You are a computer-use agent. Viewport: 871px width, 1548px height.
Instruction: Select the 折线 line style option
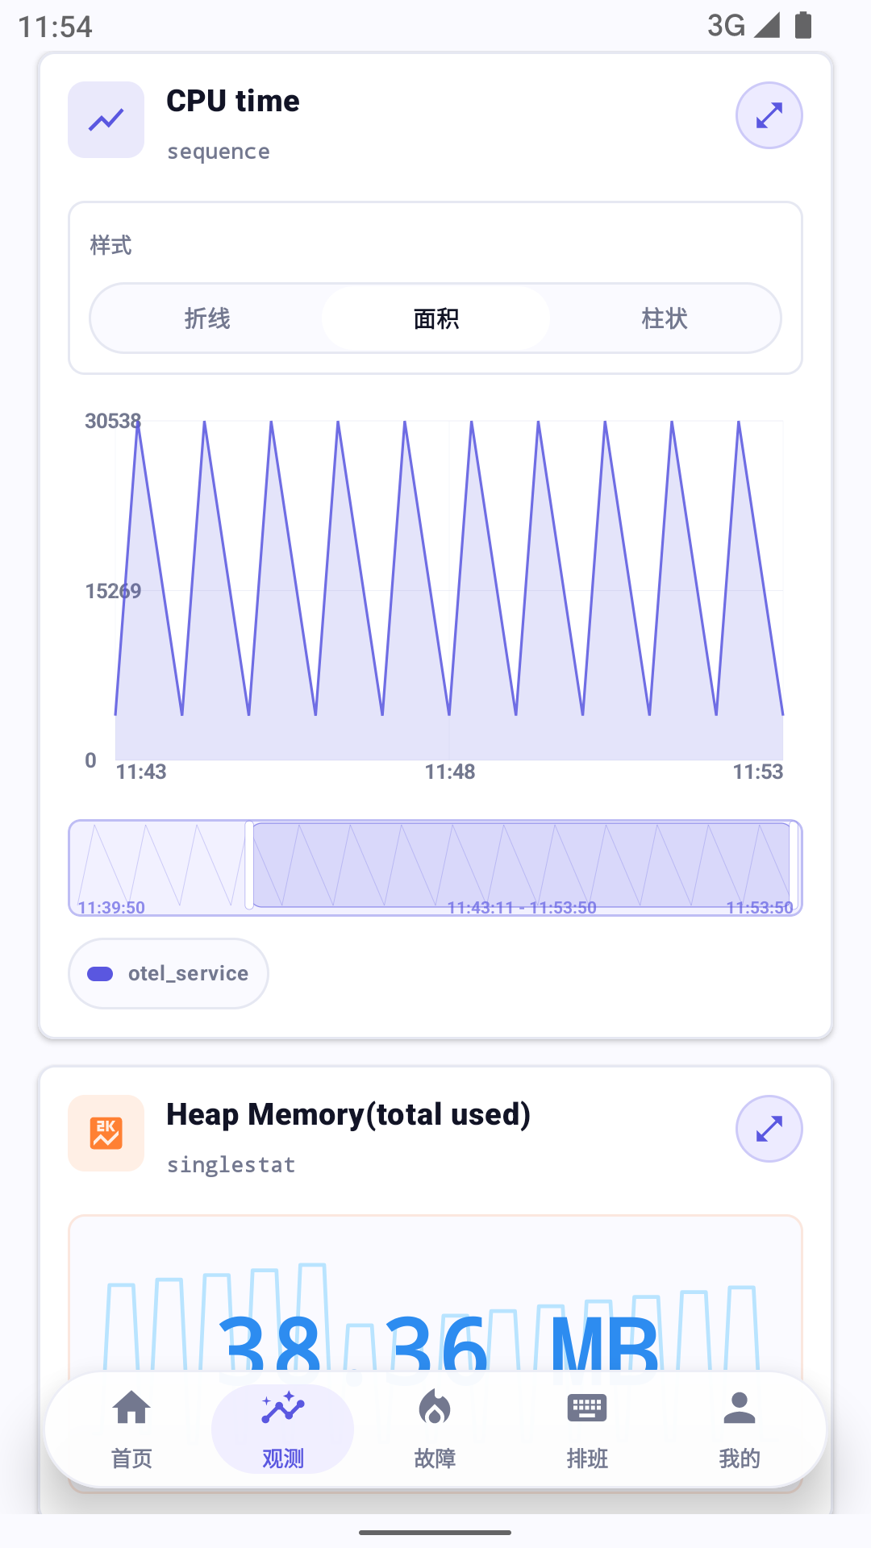pos(207,318)
